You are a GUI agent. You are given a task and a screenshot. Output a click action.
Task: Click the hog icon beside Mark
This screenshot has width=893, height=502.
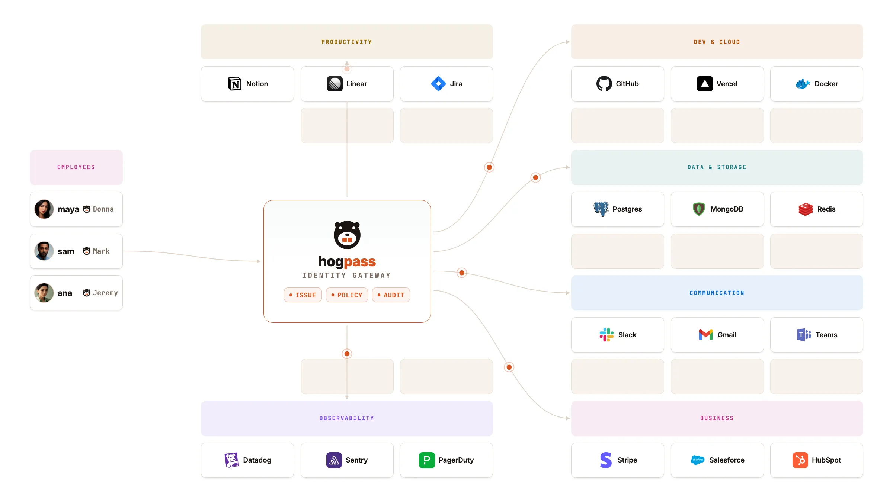(x=87, y=251)
